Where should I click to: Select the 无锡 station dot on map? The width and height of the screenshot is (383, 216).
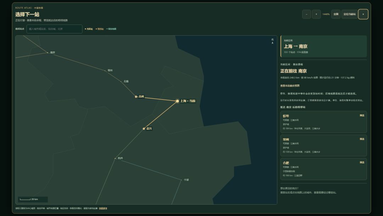click(121, 81)
